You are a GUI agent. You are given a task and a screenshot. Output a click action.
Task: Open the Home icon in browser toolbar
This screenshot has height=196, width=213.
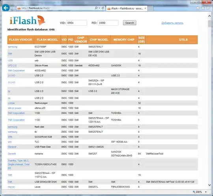pyautogui.click(x=198, y=8)
